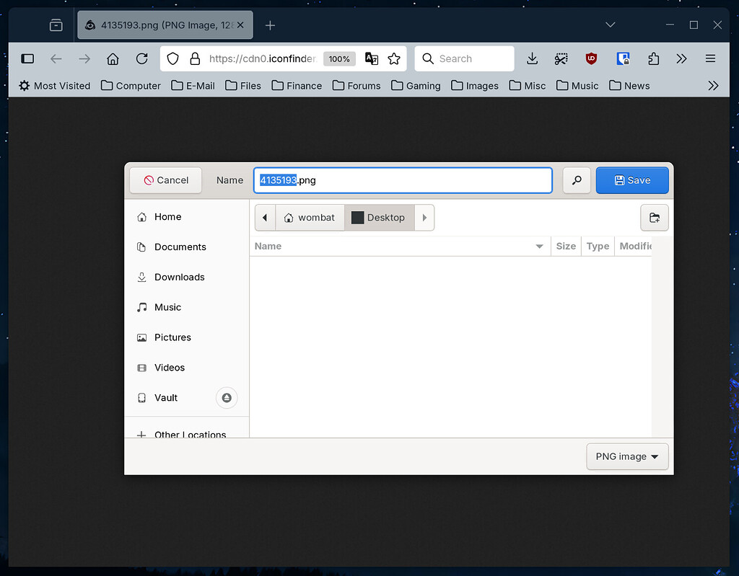
Task: Open the PNG image file type dropdown
Action: tap(626, 456)
